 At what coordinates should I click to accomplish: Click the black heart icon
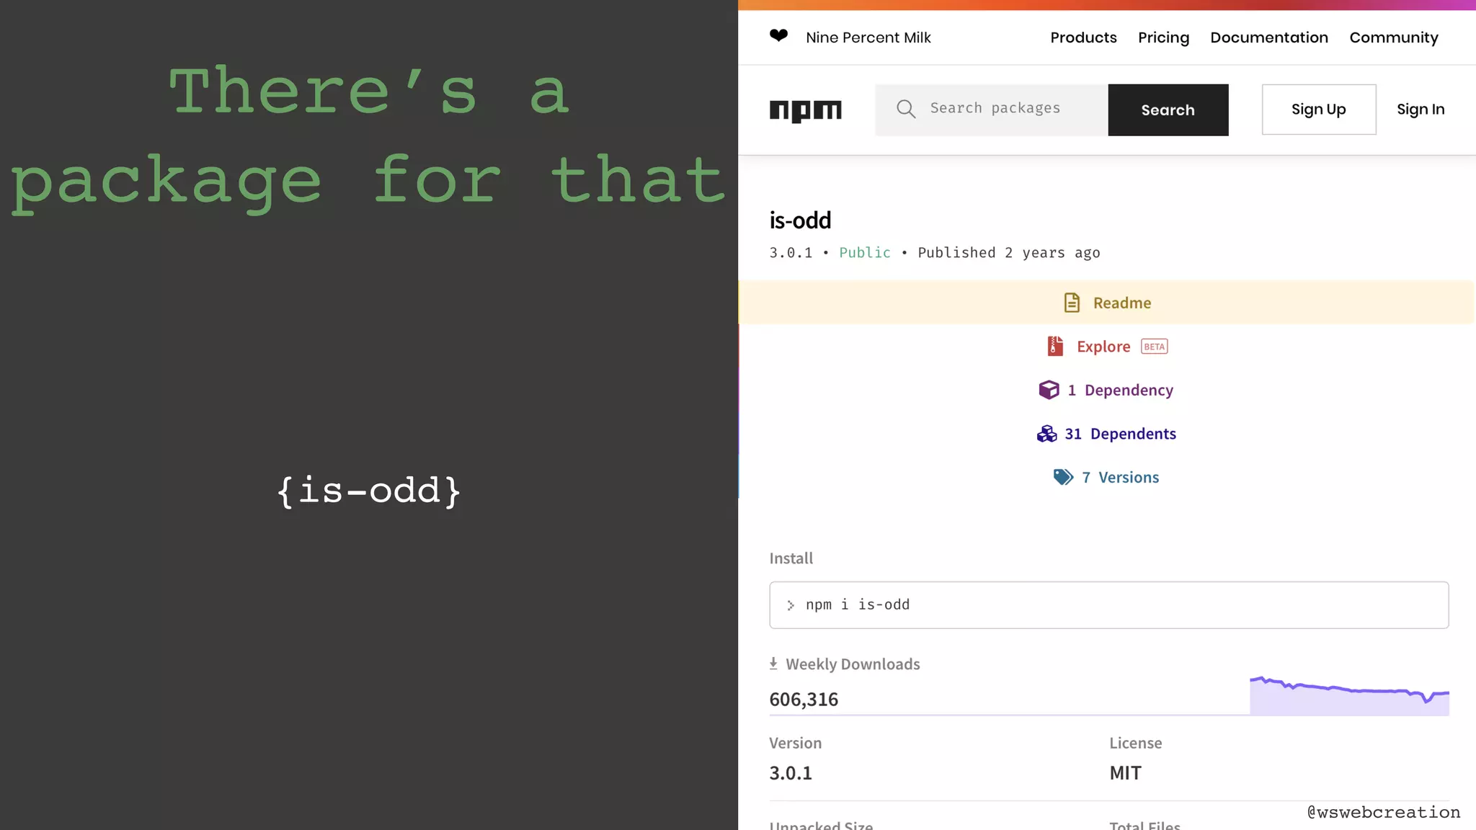(x=778, y=35)
